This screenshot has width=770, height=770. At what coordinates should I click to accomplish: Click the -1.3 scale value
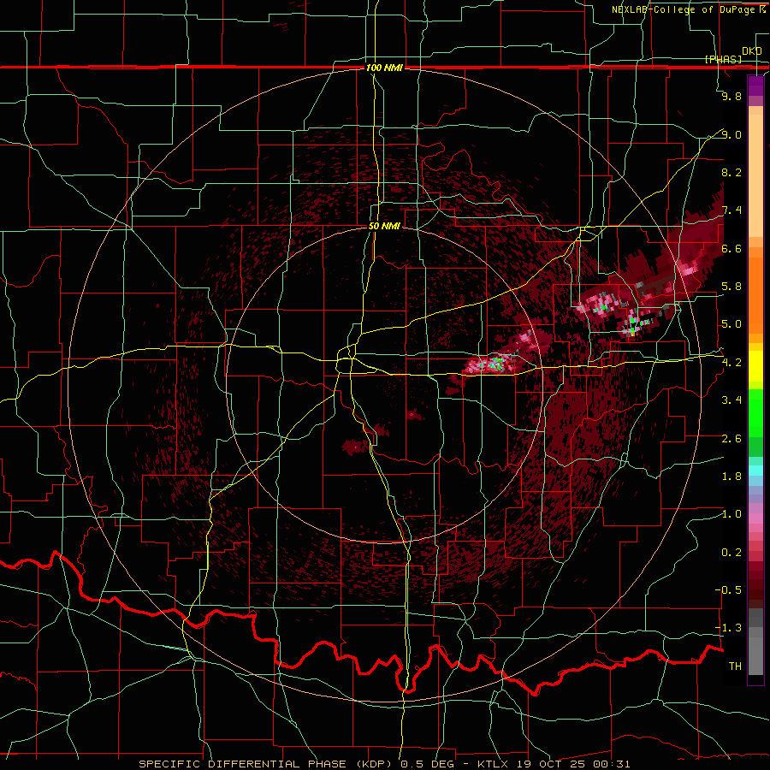729,628
